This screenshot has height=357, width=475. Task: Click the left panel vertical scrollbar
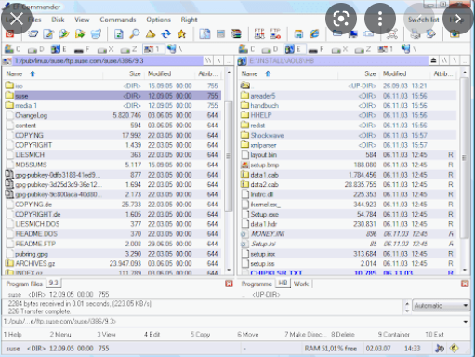(229, 156)
